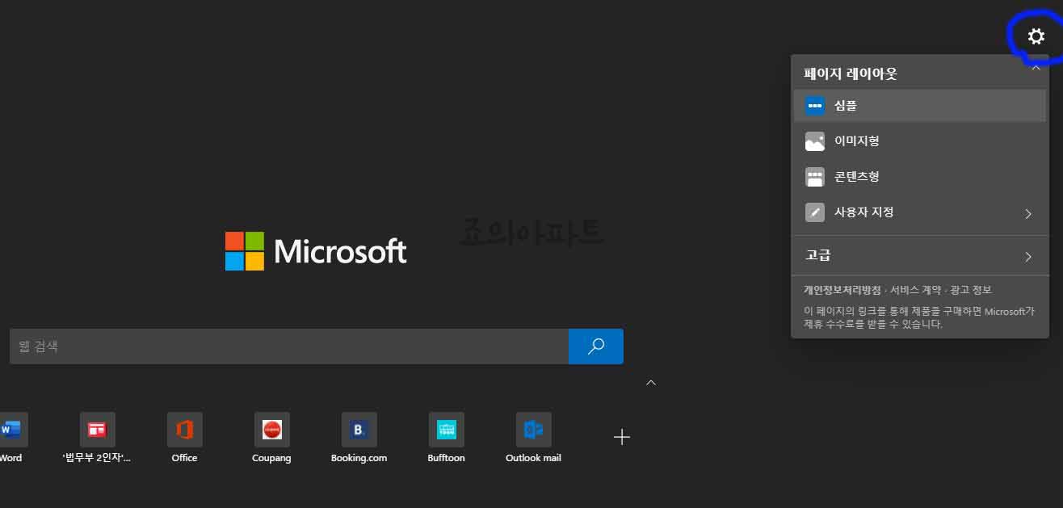Open the '법무부 2인자' news tile
The width and height of the screenshot is (1063, 508).
click(x=97, y=438)
